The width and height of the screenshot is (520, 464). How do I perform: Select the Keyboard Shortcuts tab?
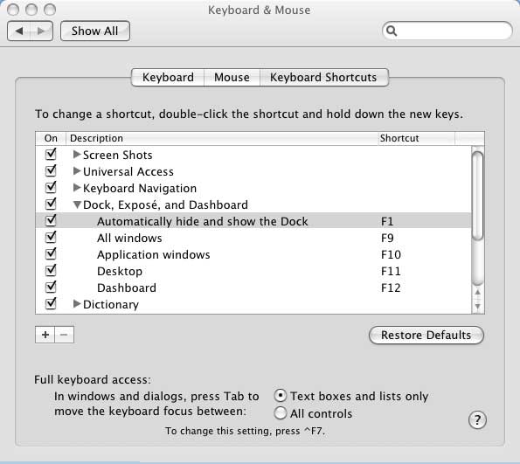tap(323, 77)
